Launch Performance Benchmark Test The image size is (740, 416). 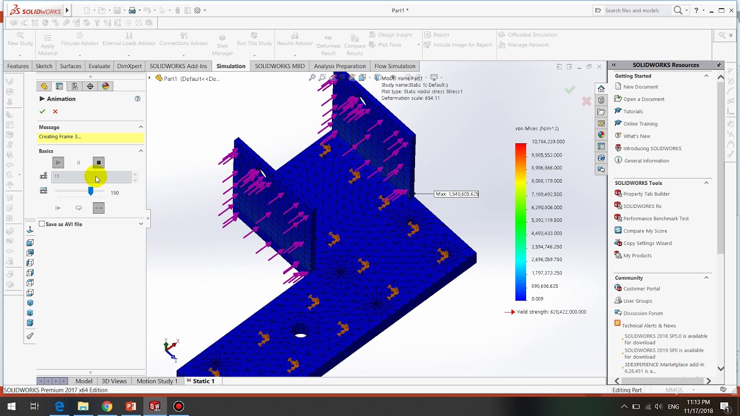tap(656, 218)
